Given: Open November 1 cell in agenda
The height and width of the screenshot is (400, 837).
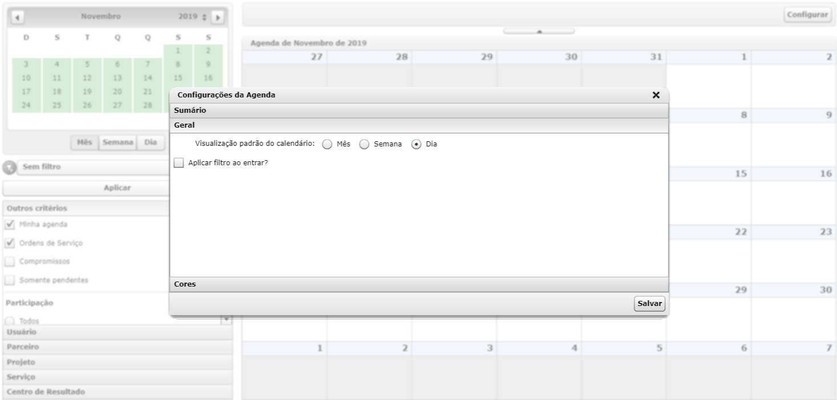Looking at the screenshot, I should click(709, 79).
